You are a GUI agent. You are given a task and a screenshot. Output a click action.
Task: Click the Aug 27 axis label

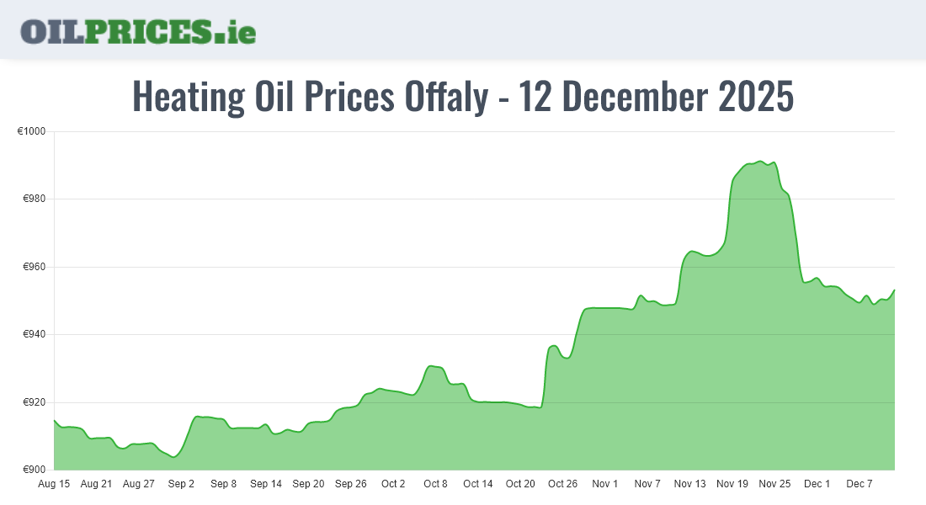coord(139,484)
